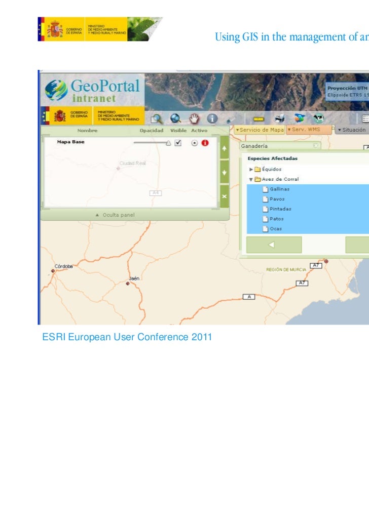Remove layer with green X button
Screen dimensions: 369x522
(225, 196)
